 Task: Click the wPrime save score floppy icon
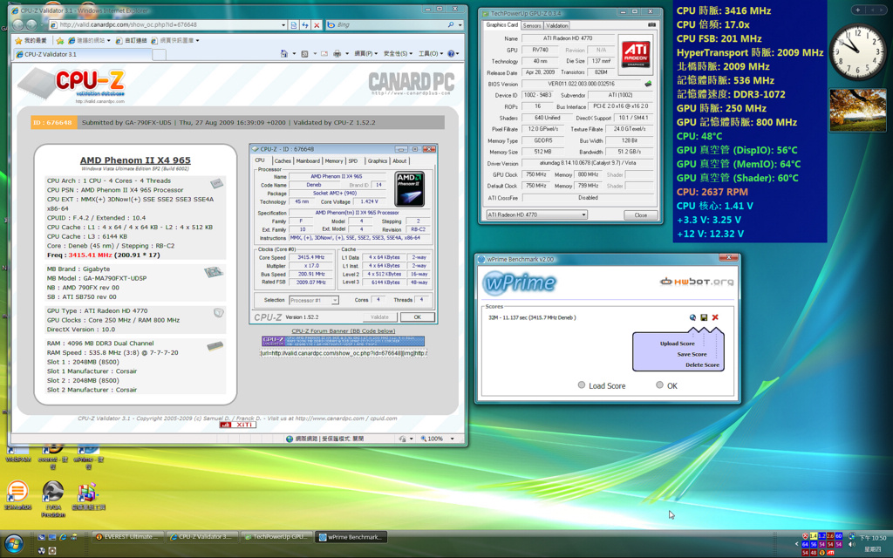(x=704, y=318)
